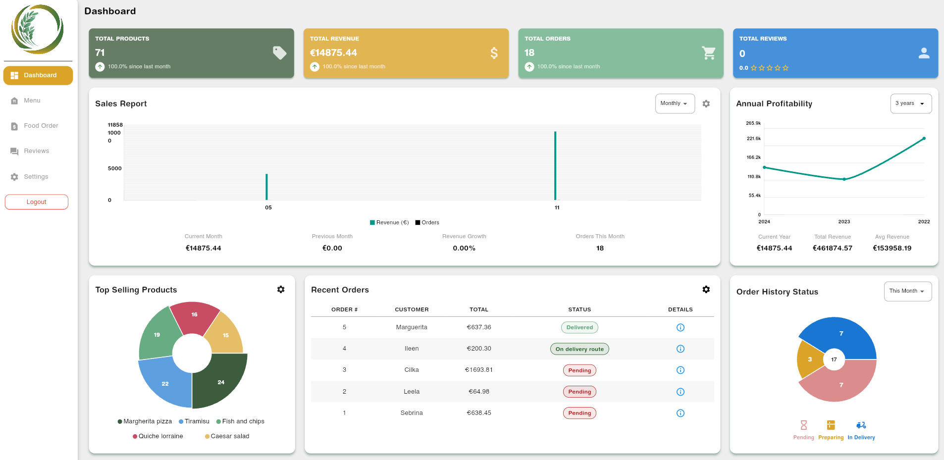Toggle Fish and chips legend entry

pyautogui.click(x=240, y=421)
